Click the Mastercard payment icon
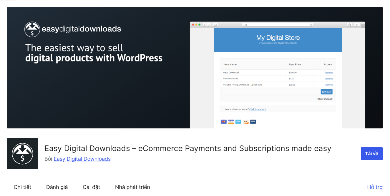Viewport: 390px width, 196px height. (224, 122)
